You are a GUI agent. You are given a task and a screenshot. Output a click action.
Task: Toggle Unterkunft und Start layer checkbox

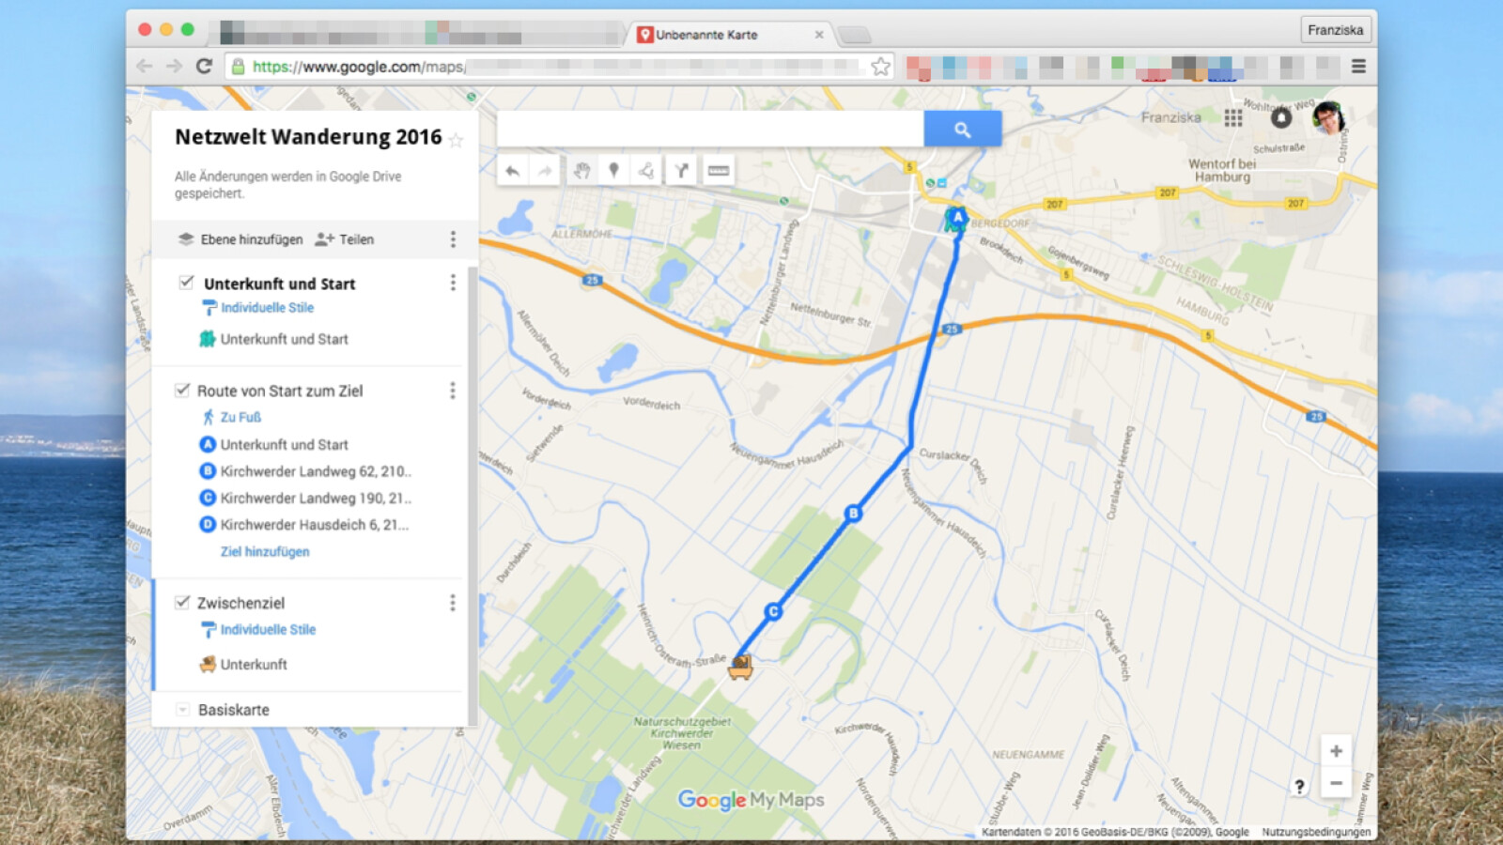[186, 283]
